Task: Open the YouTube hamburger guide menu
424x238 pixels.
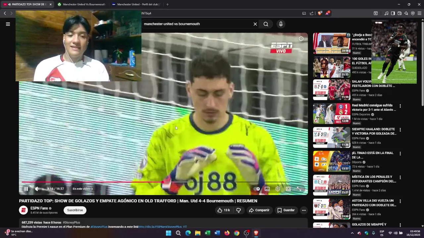Action: (8, 24)
